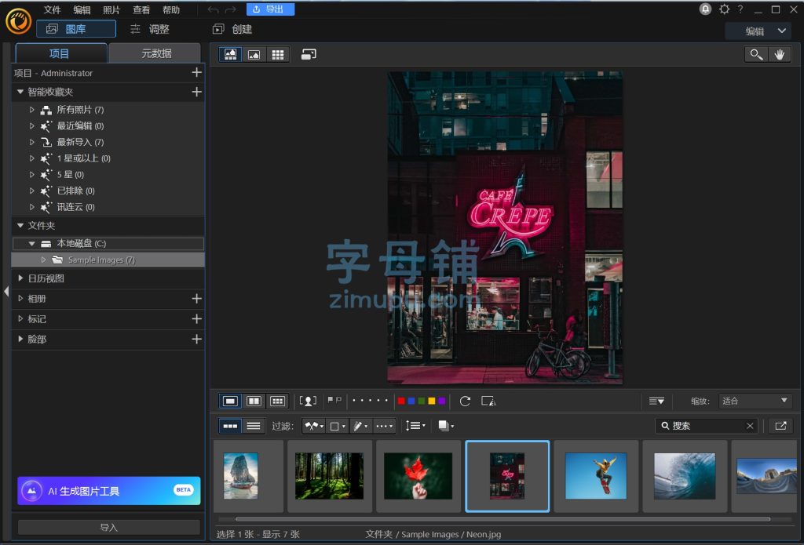The image size is (804, 545).
Task: Collapse the left panel with arrow
Action: pyautogui.click(x=6, y=292)
